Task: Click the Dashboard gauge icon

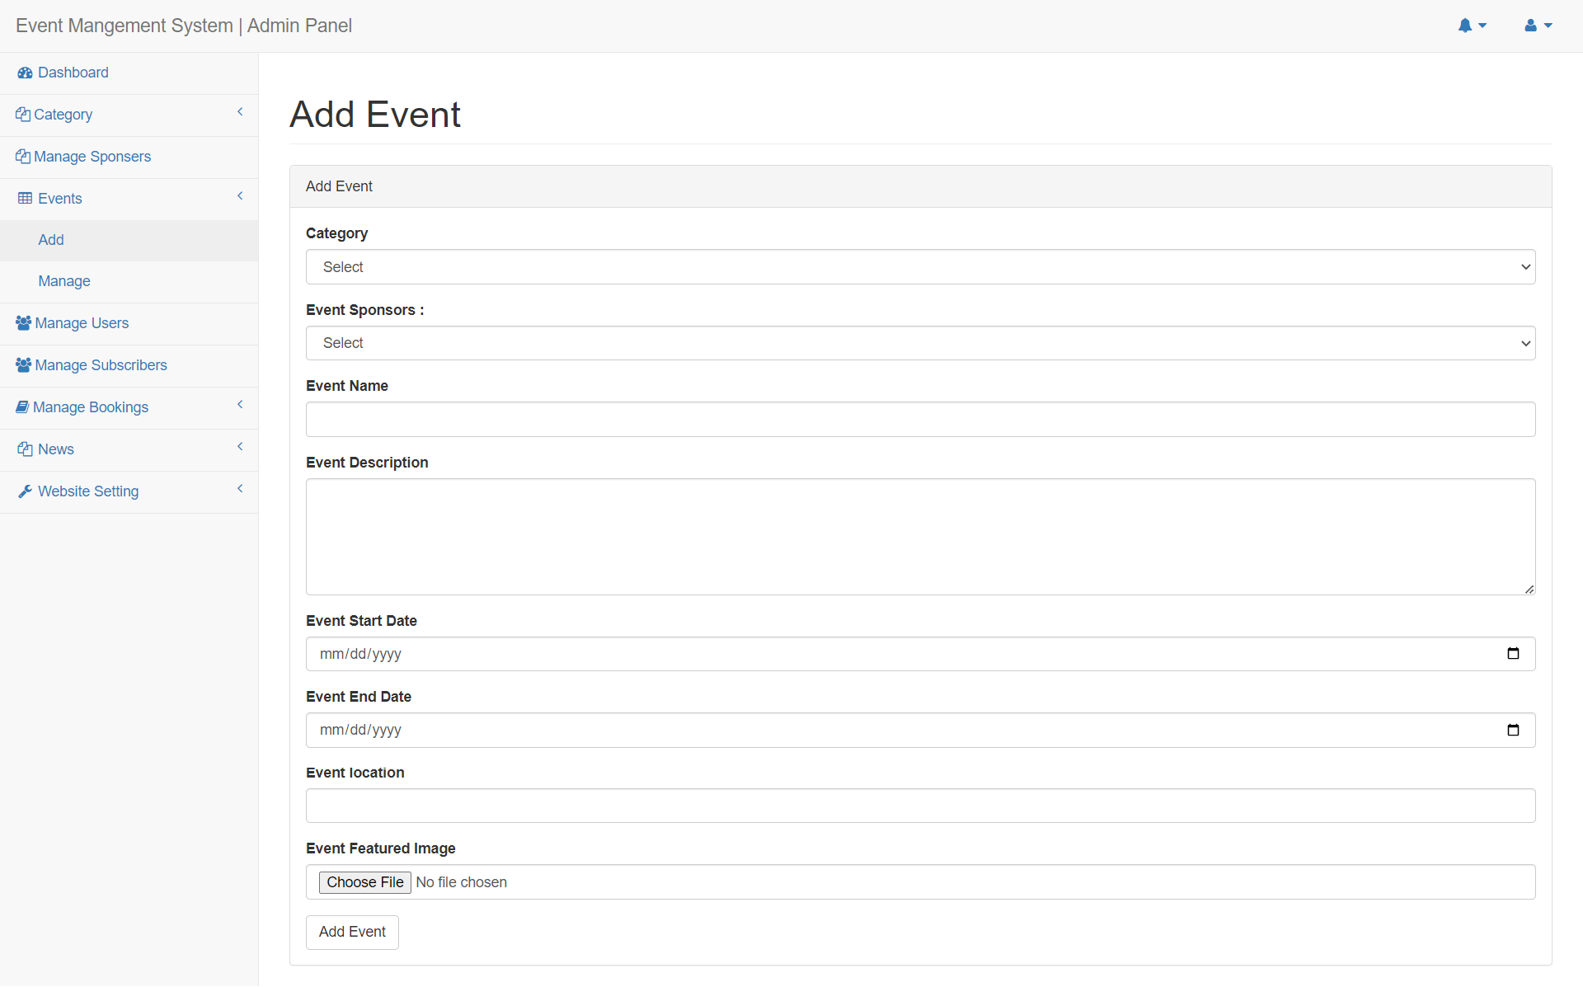Action: (x=23, y=73)
